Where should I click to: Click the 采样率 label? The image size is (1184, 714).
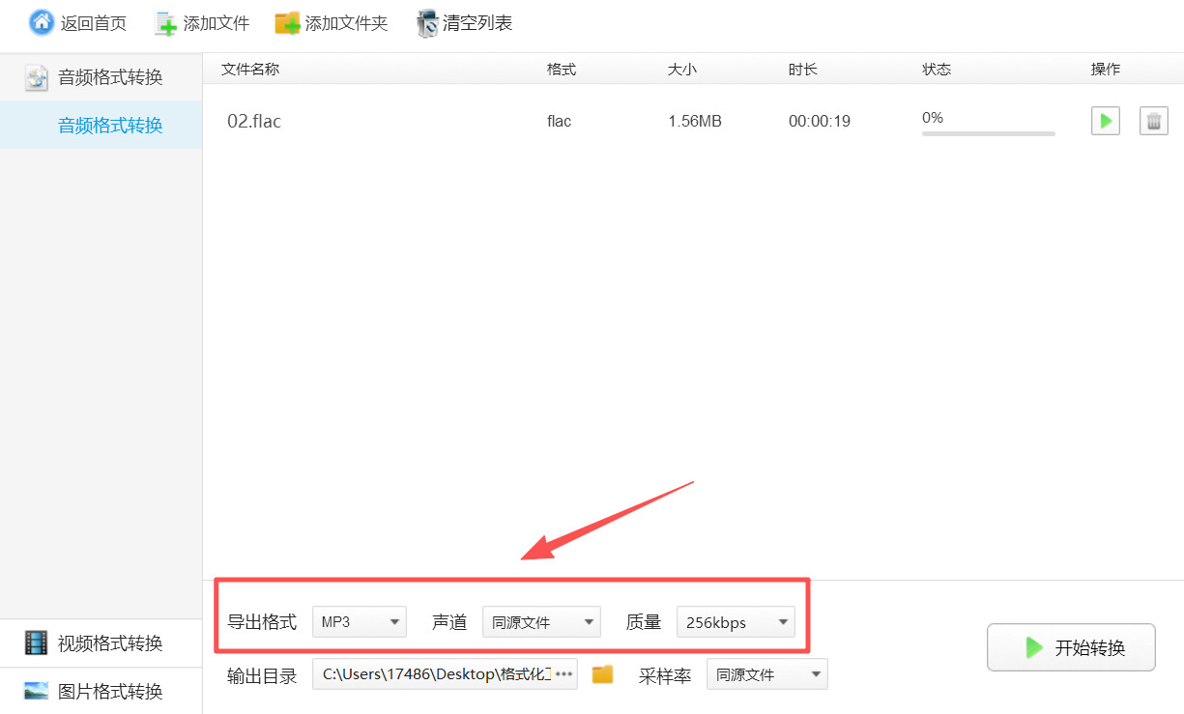click(665, 675)
